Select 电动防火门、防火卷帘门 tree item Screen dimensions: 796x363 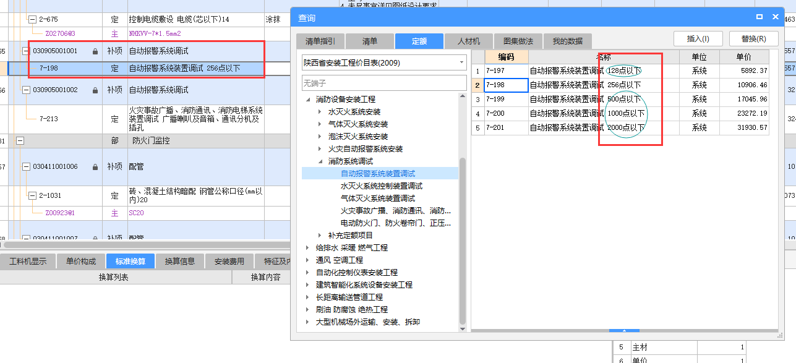[x=396, y=223]
